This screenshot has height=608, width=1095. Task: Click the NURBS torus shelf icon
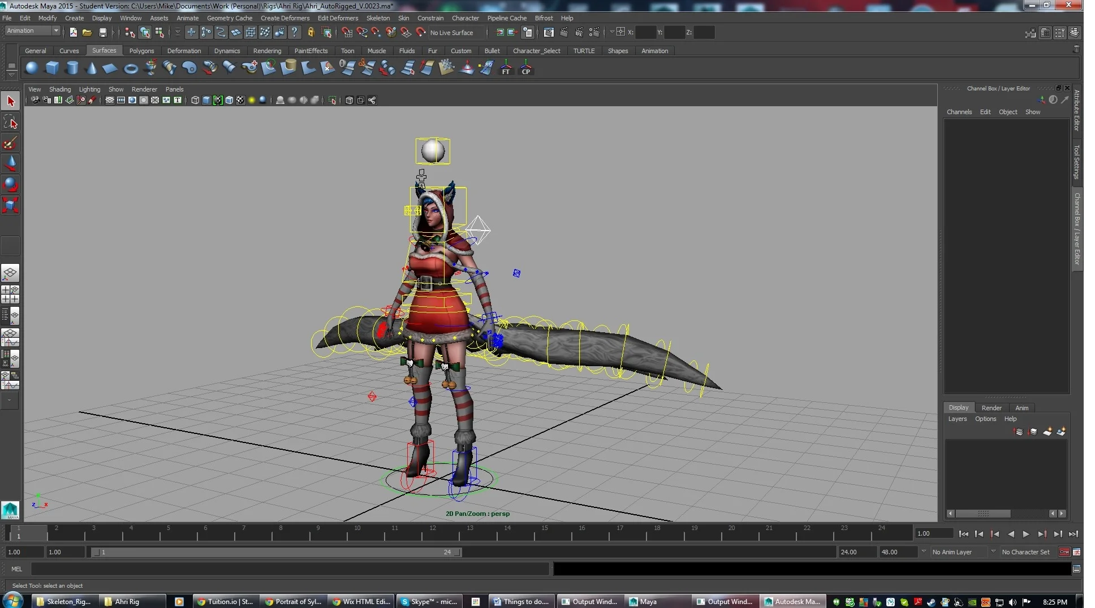tap(131, 68)
